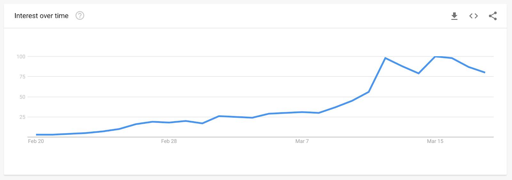Select the line point just before the spike
The height and width of the screenshot is (180, 512).
coord(369,92)
